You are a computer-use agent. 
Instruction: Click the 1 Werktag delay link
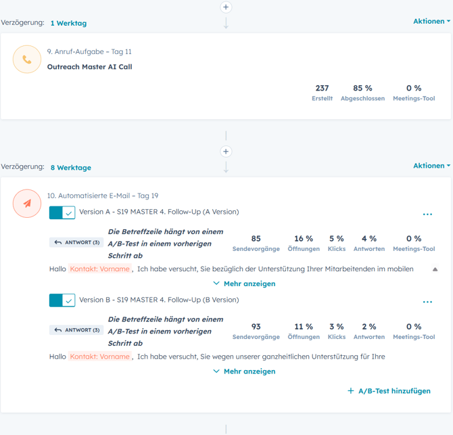click(x=68, y=23)
